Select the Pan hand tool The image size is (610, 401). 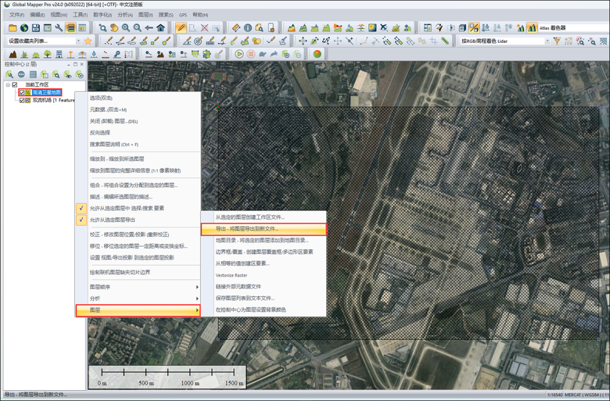[x=114, y=28]
